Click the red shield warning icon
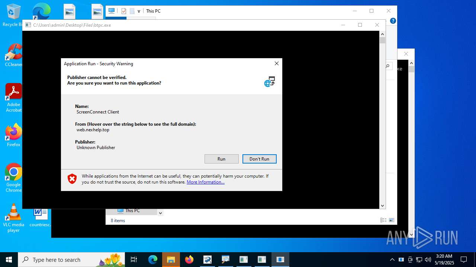This screenshot has height=267, width=476. [72, 179]
